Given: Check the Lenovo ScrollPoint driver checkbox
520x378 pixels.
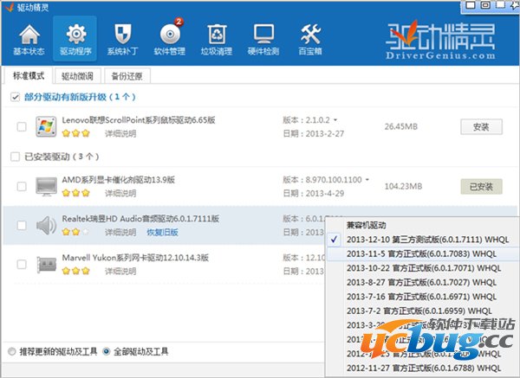Looking at the screenshot, I should pos(22,127).
